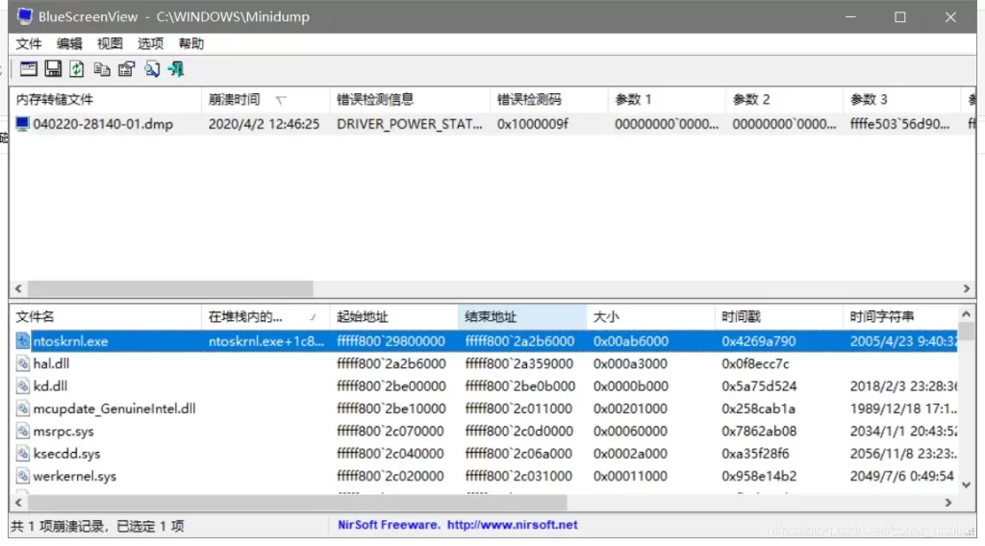Sort by 参数 2 column header
This screenshot has width=985, height=546.
pos(784,99)
